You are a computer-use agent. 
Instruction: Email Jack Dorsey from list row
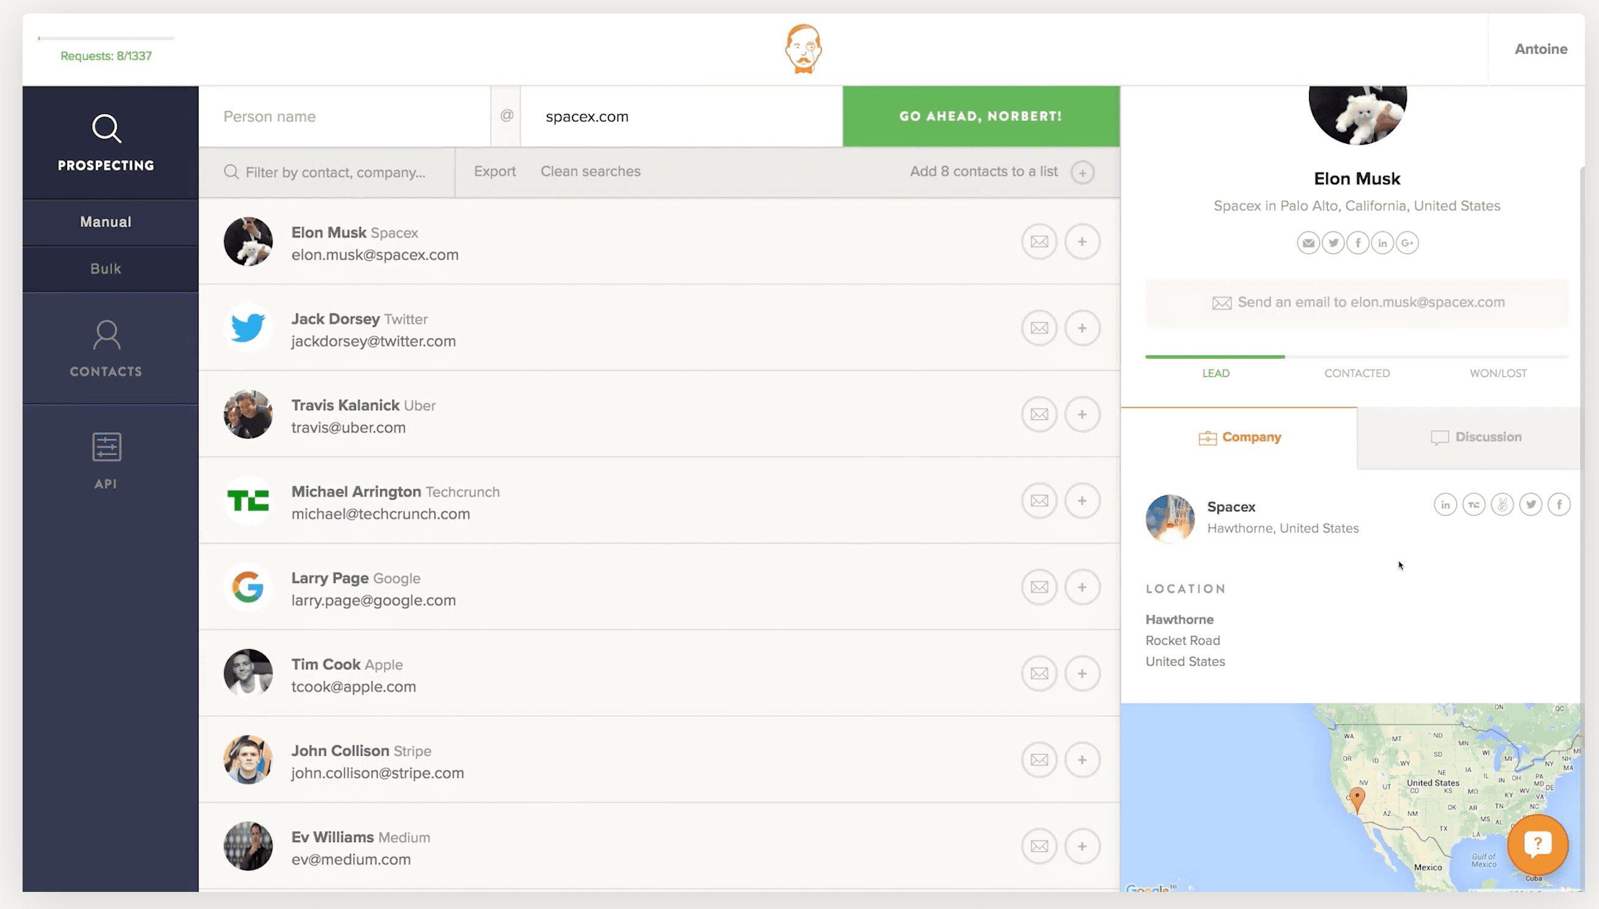1039,328
